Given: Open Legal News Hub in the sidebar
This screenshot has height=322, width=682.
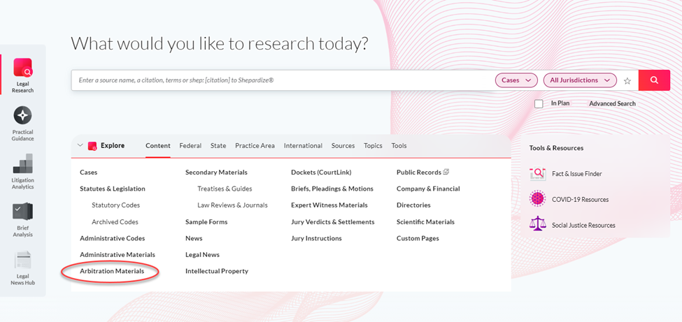Looking at the screenshot, I should point(22,268).
